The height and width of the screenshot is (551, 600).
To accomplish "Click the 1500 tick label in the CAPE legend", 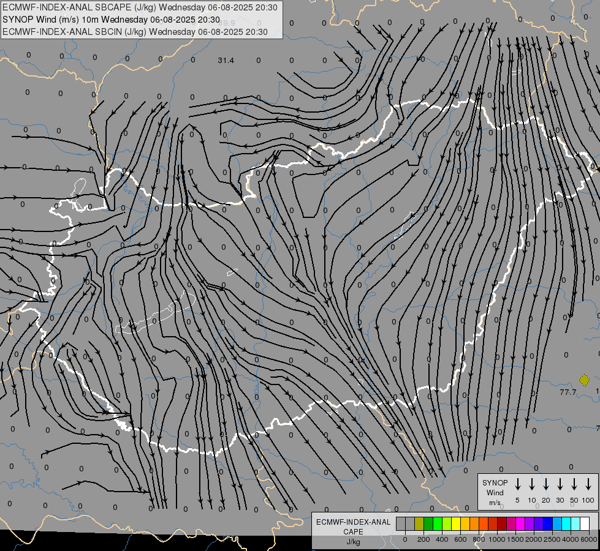I will 515,539.
